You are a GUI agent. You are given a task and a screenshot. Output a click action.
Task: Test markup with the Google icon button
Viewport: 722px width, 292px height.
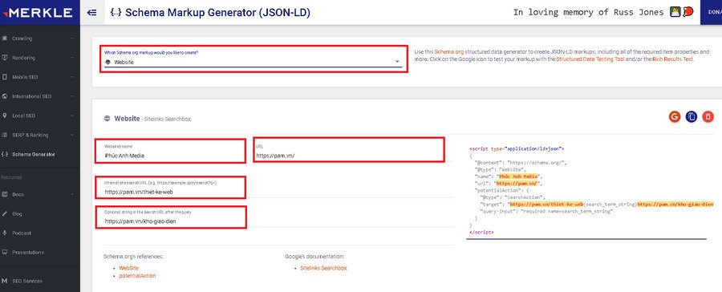(675, 117)
